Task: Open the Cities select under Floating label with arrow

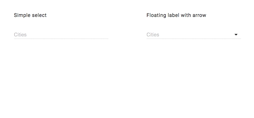Action: (x=194, y=35)
